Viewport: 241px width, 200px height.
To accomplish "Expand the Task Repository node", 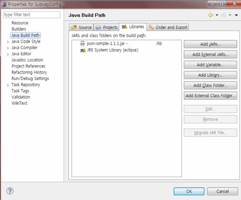I will click(x=8, y=85).
